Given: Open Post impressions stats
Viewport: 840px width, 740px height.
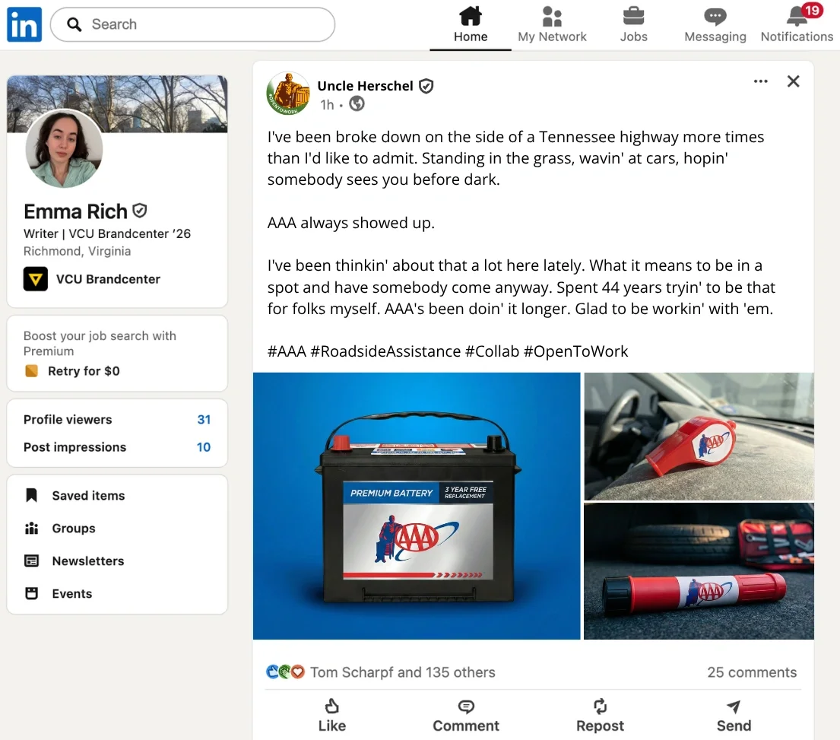Looking at the screenshot, I should click(x=117, y=447).
